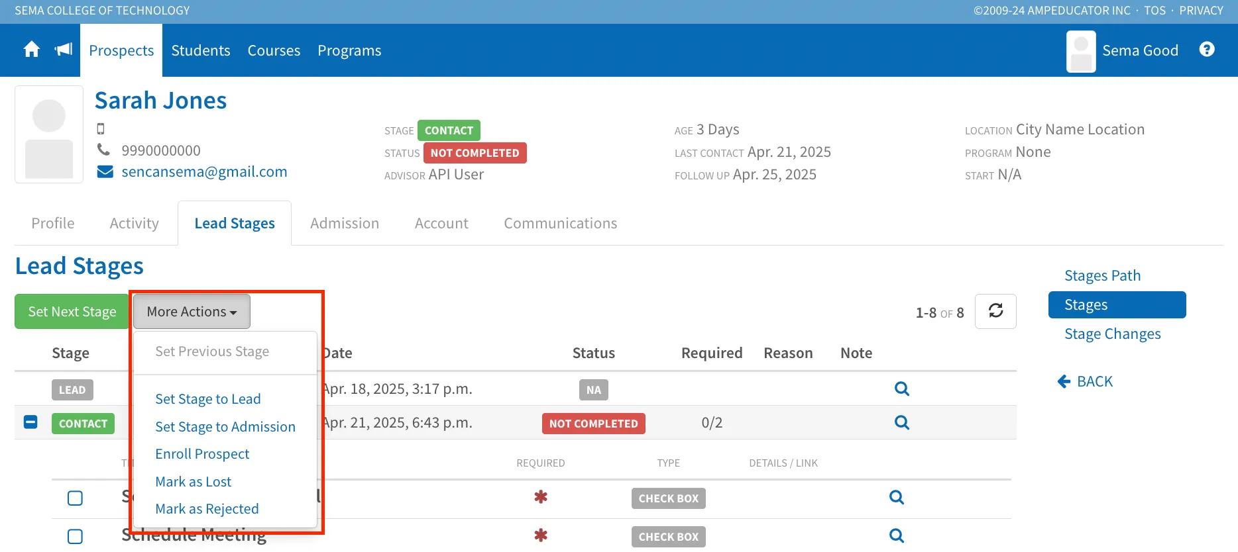Open the help question mark icon
1238x552 pixels.
(1207, 50)
